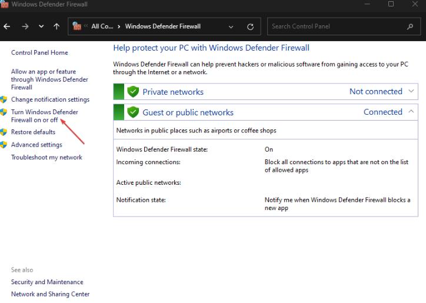Click the firewall icon in address bar

click(77, 26)
